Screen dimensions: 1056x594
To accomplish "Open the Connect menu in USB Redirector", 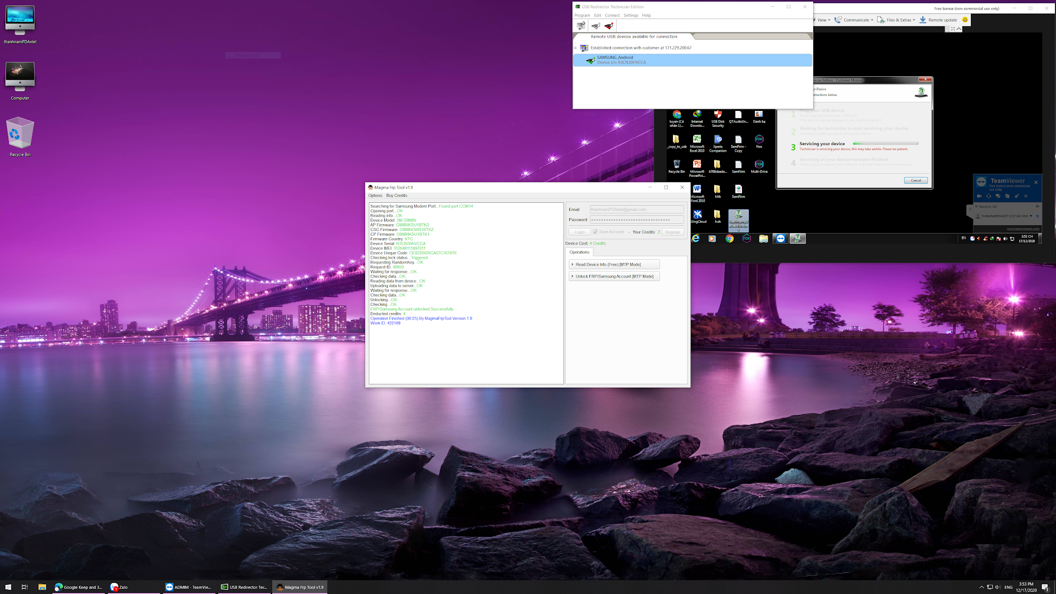I will coord(612,15).
